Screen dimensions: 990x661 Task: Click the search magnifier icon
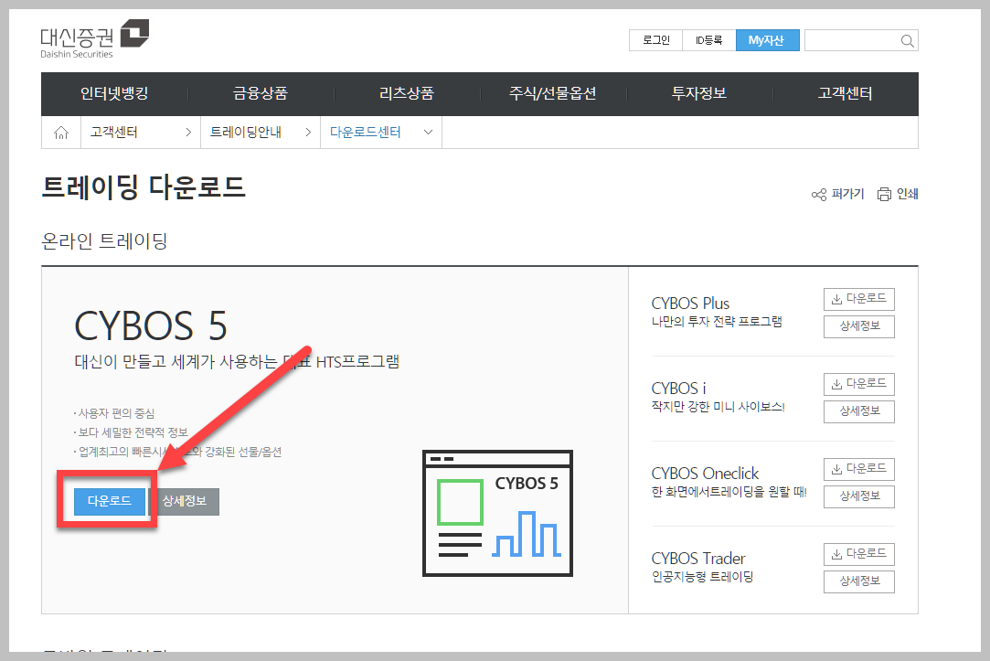pyautogui.click(x=908, y=41)
